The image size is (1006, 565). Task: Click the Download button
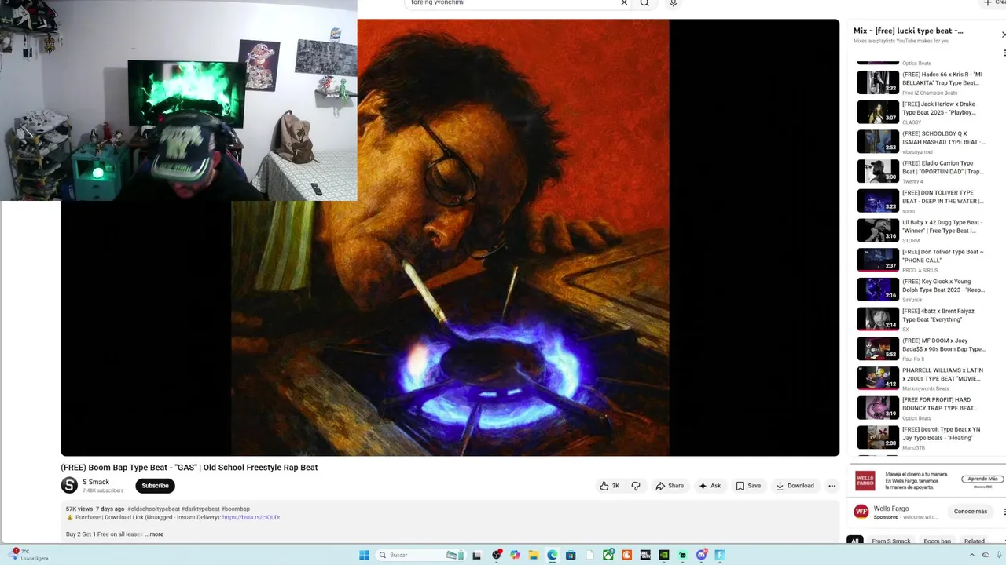[795, 486]
